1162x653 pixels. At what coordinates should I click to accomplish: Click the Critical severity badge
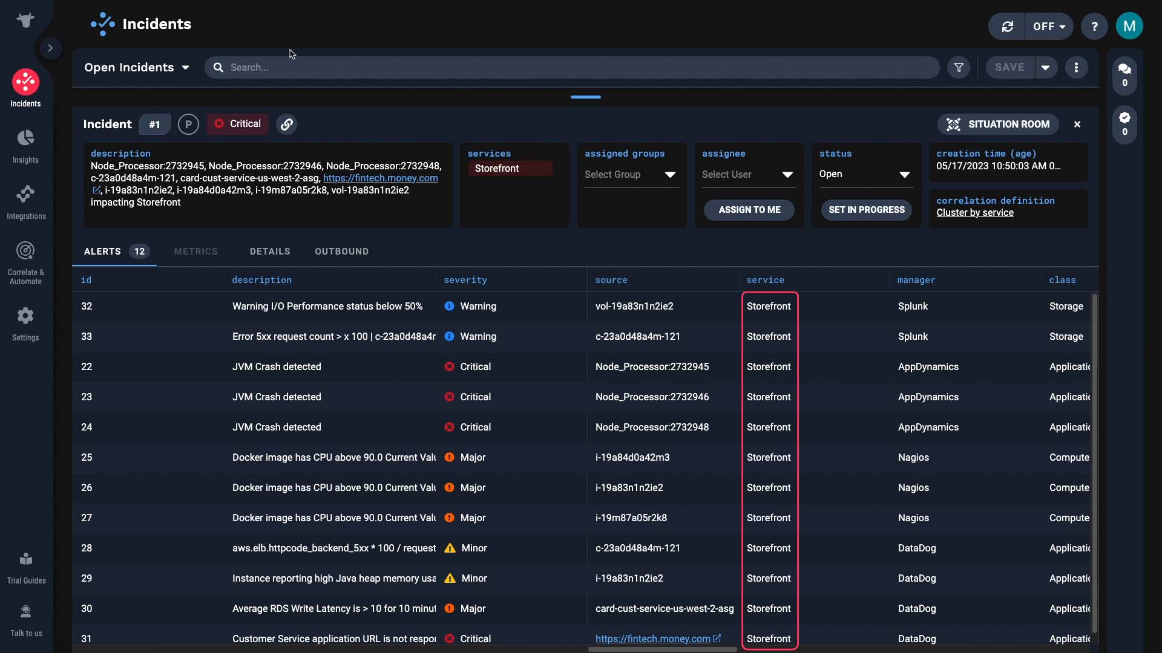(238, 123)
